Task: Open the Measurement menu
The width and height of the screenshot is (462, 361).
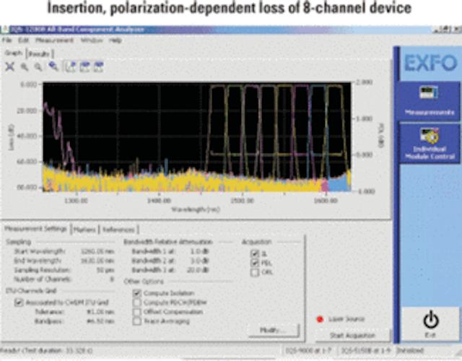Action: coord(54,40)
